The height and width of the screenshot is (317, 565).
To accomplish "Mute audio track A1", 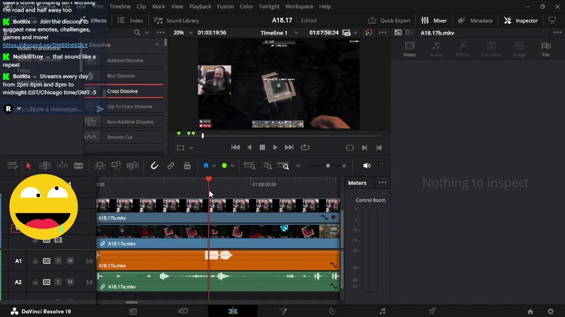I will point(70,261).
